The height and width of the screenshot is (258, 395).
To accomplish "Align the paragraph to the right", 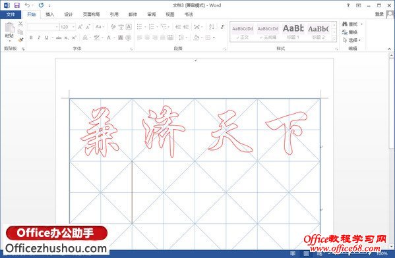I will 155,38.
